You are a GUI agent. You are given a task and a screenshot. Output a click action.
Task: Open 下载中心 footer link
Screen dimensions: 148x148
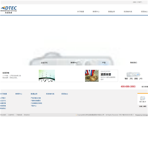pos(34,106)
